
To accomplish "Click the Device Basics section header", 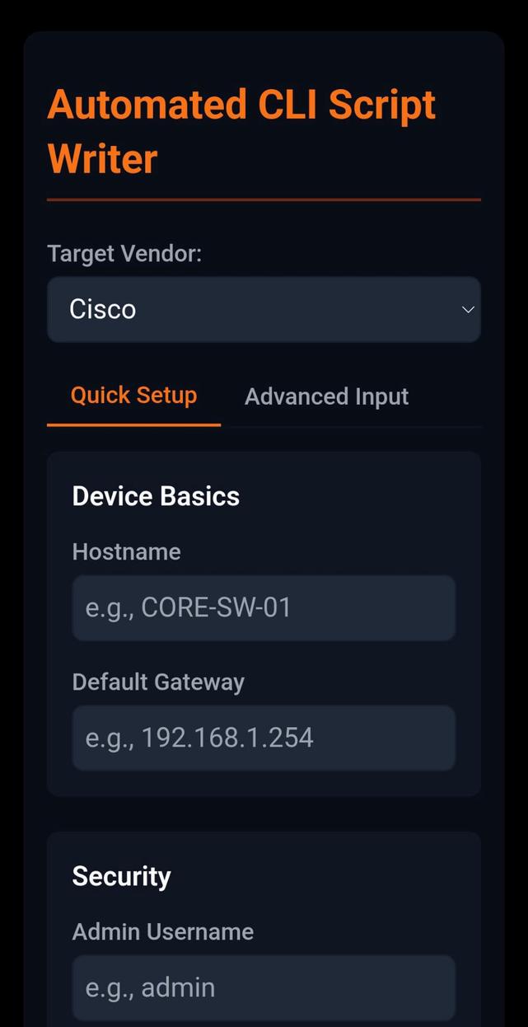I will tap(156, 495).
